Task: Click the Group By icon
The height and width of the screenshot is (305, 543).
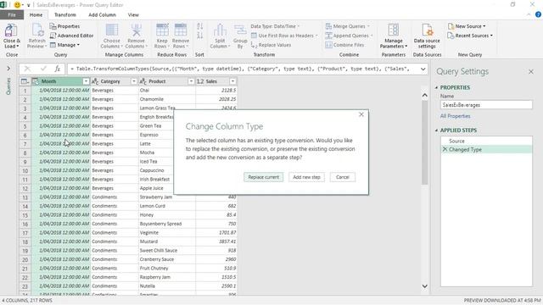Action: pos(240,30)
